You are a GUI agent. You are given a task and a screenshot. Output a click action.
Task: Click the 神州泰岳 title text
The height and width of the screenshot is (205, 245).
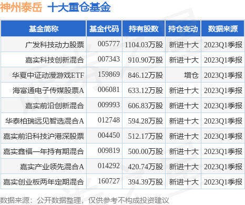21,7
